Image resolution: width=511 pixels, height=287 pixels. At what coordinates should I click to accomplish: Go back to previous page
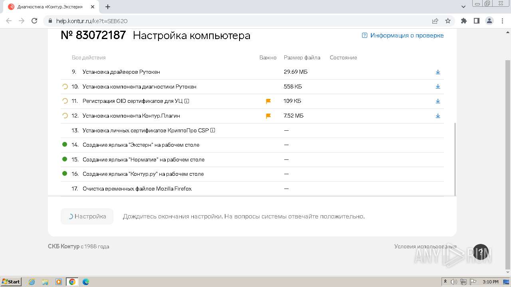coord(9,21)
